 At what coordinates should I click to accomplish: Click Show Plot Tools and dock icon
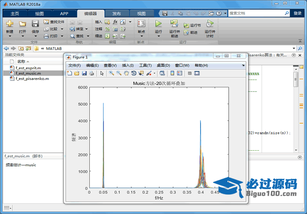(197, 73)
